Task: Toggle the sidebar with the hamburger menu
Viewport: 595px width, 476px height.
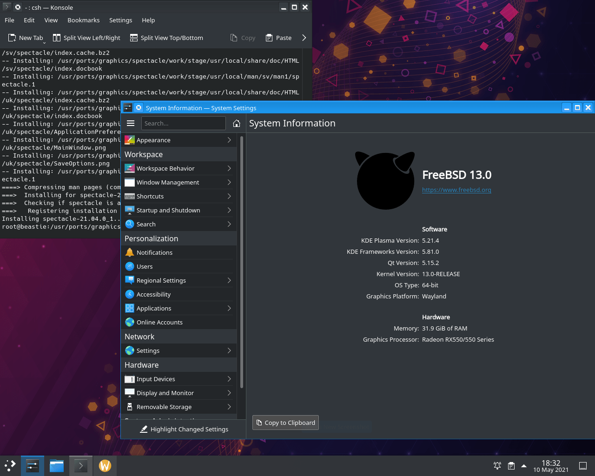Action: (x=131, y=123)
